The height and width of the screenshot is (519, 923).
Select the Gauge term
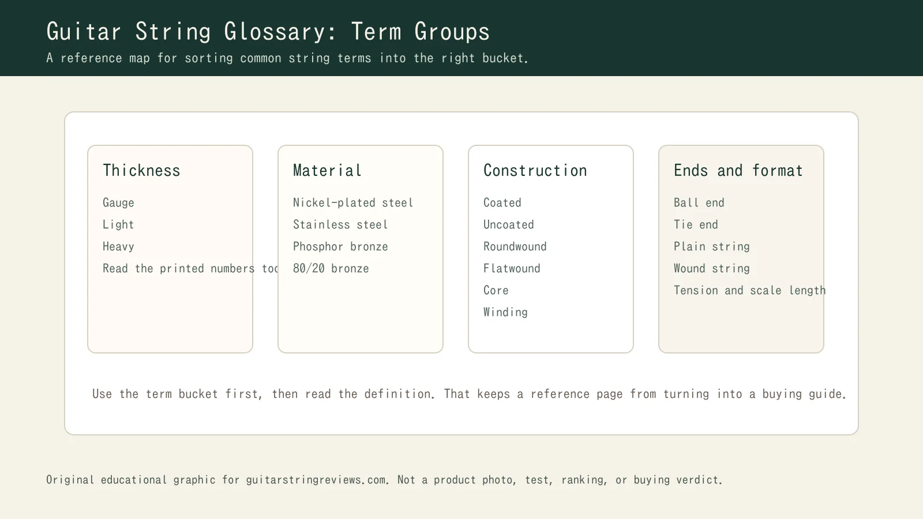(x=118, y=202)
